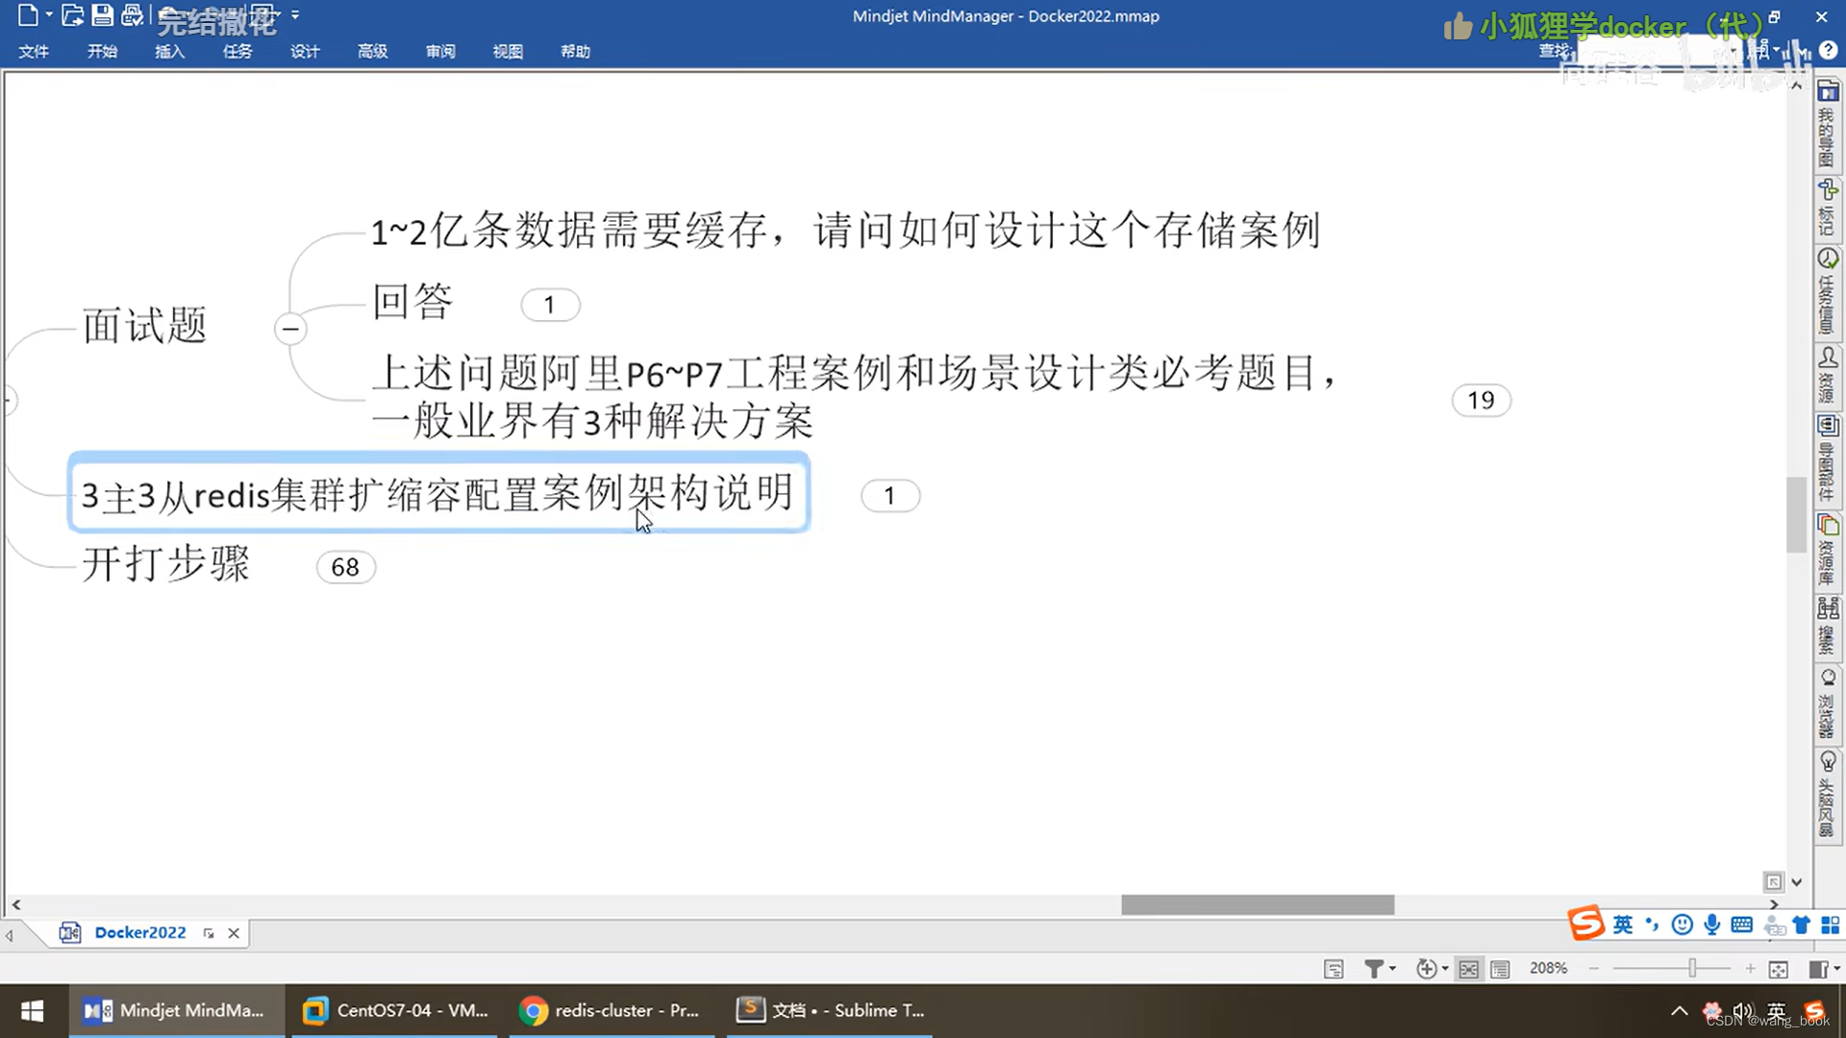Click the help question mark icon
Image resolution: width=1846 pixels, height=1038 pixels.
click(x=1828, y=50)
